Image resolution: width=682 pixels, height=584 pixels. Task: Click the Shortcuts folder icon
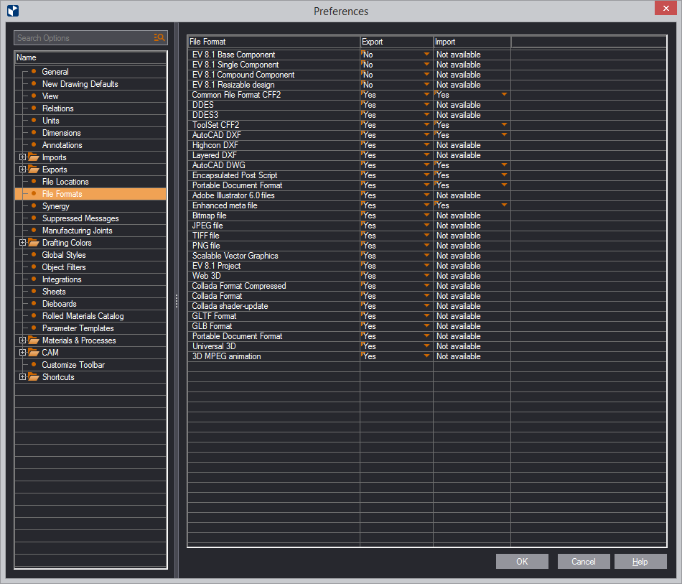[x=34, y=377]
